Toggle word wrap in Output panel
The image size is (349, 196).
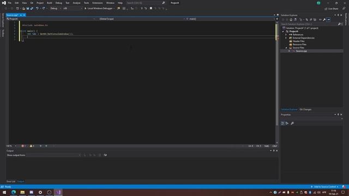point(105,155)
